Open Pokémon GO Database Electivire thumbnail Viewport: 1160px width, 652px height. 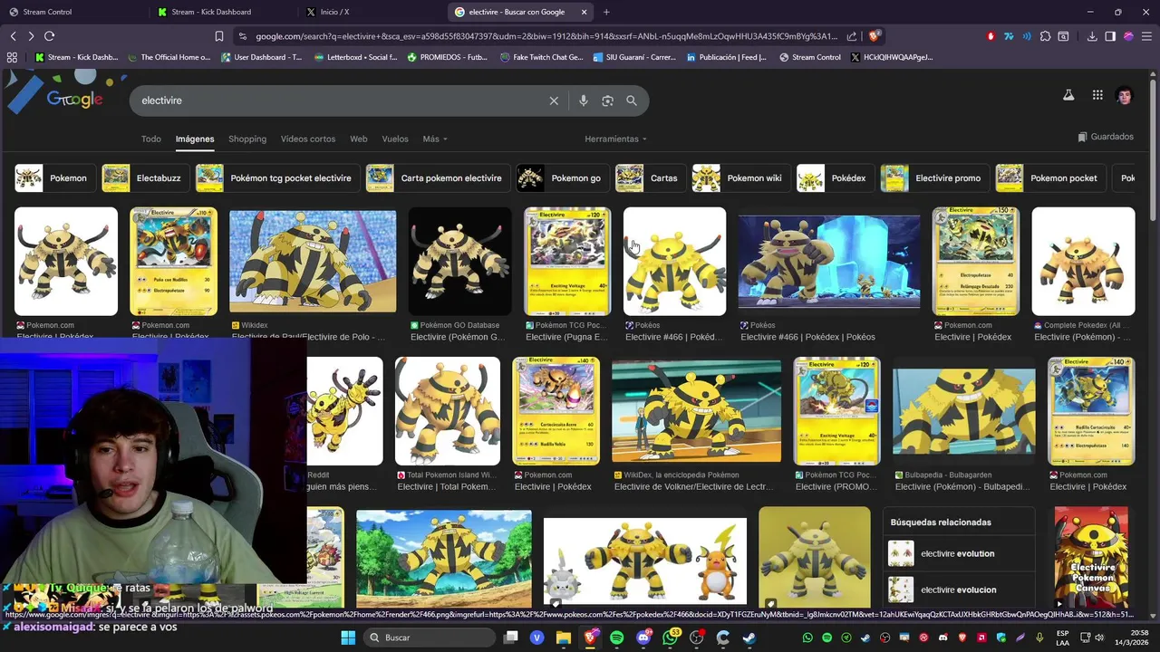tap(459, 262)
